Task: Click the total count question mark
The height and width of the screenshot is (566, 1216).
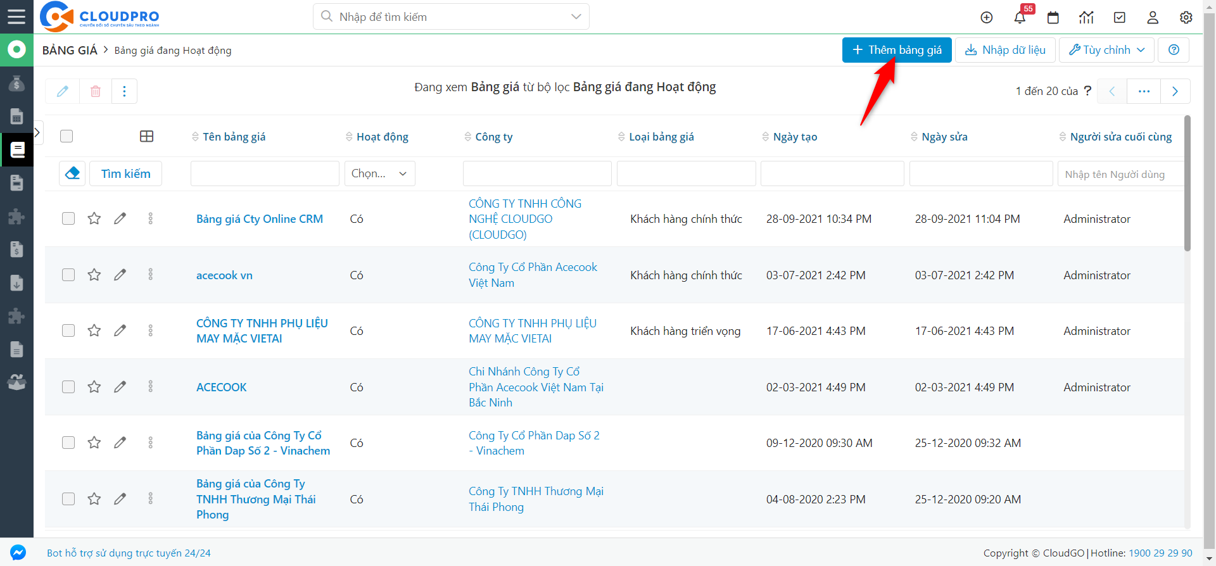Action: click(1087, 91)
